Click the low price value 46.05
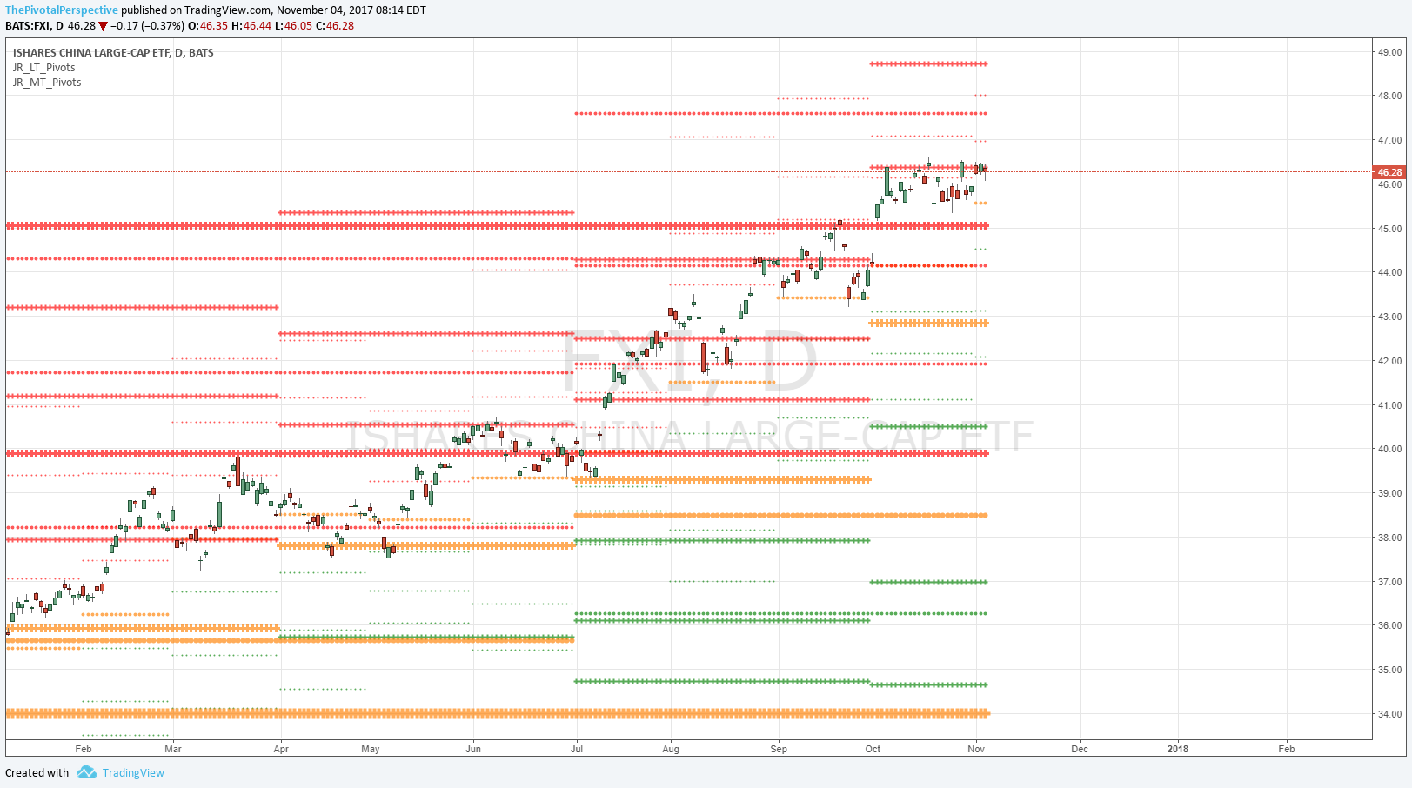Image resolution: width=1412 pixels, height=788 pixels. coord(298,26)
